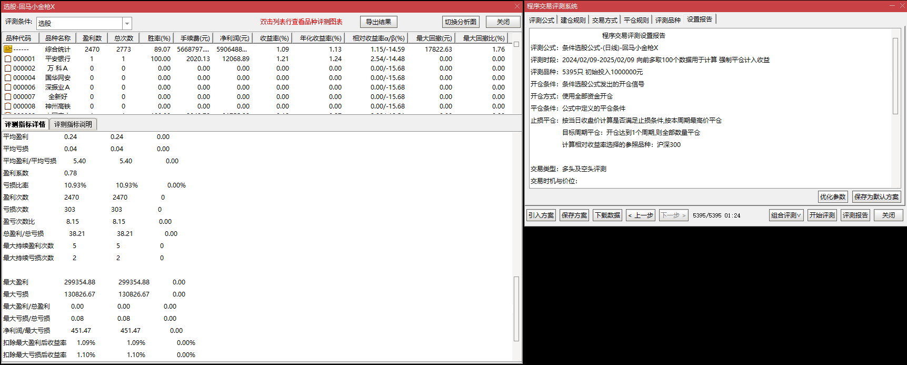Select the 国华网安 row name

58,77
